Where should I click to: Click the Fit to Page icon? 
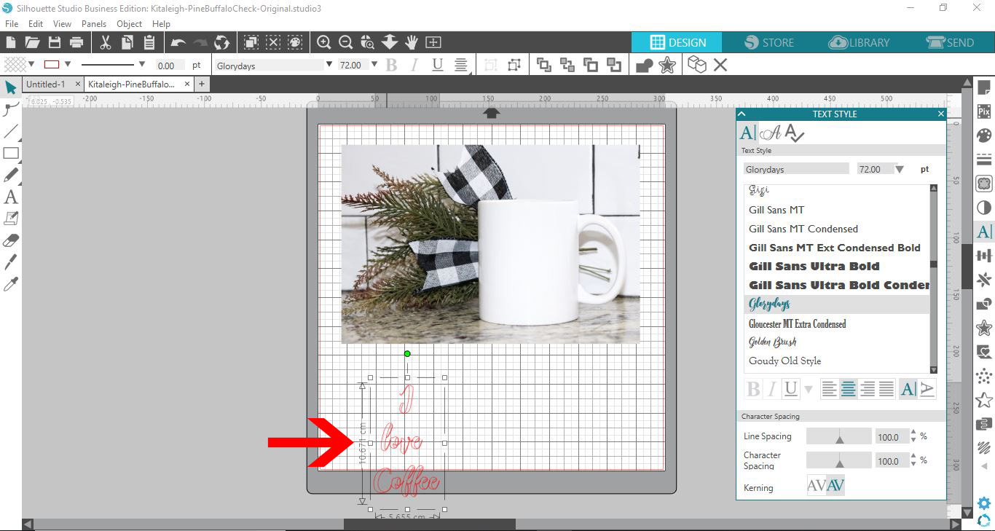tap(433, 42)
